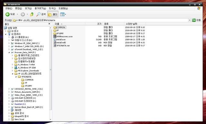Screen dimensions: 206x124
Task: Select Windows XP_32bit_SAM (C:) drive
Action: tap(27, 43)
